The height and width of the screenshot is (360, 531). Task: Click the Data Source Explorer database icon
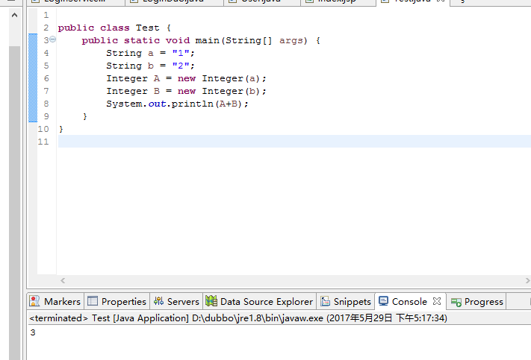[x=211, y=302]
